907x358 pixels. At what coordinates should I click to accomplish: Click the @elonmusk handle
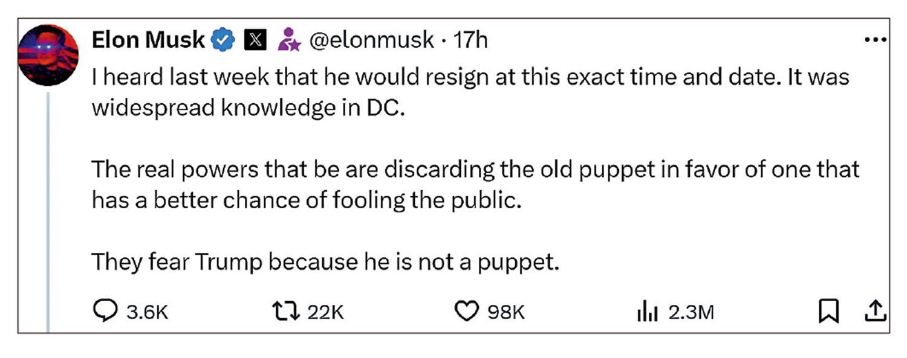tap(371, 40)
